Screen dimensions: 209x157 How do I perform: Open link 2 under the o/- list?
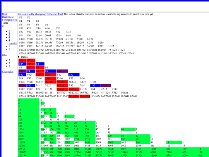click(9, 31)
